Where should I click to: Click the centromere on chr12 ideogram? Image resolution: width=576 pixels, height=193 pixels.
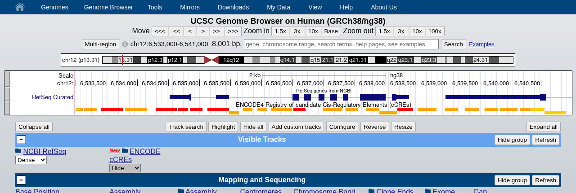coord(211,60)
